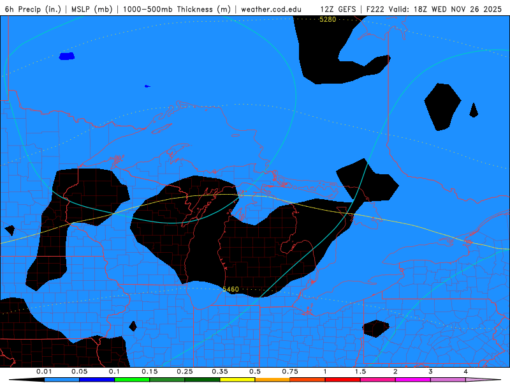The image size is (510, 383).
Task: Click the 5460 thickness contour label
Action: pyautogui.click(x=231, y=289)
